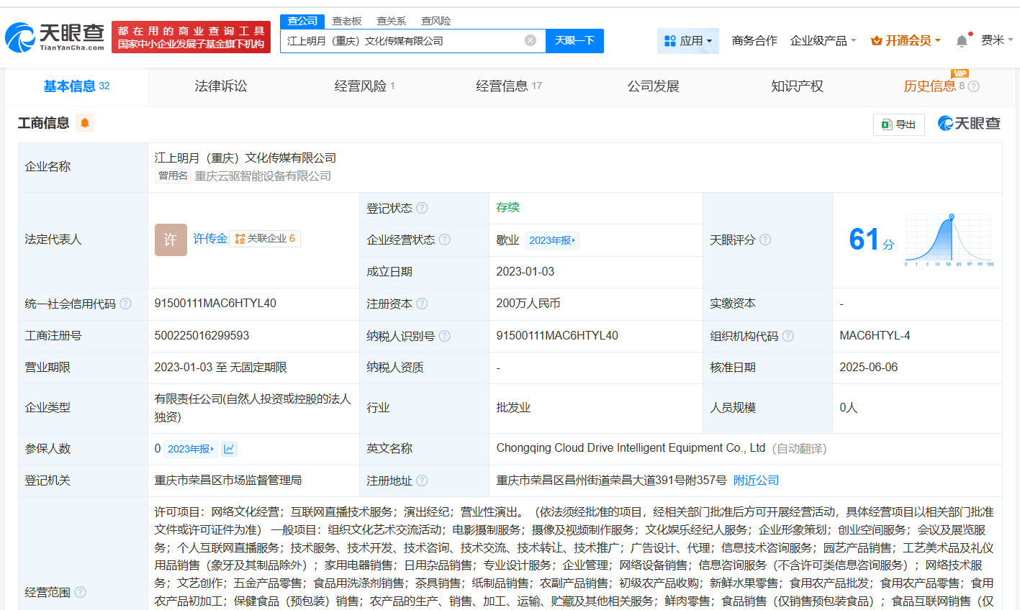
Task: Click the orange alert bell beside 工商信息
Action: (x=85, y=123)
